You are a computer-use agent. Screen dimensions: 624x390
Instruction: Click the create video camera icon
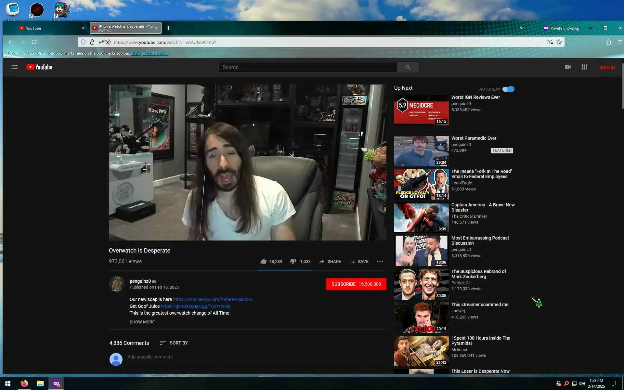pyautogui.click(x=567, y=67)
